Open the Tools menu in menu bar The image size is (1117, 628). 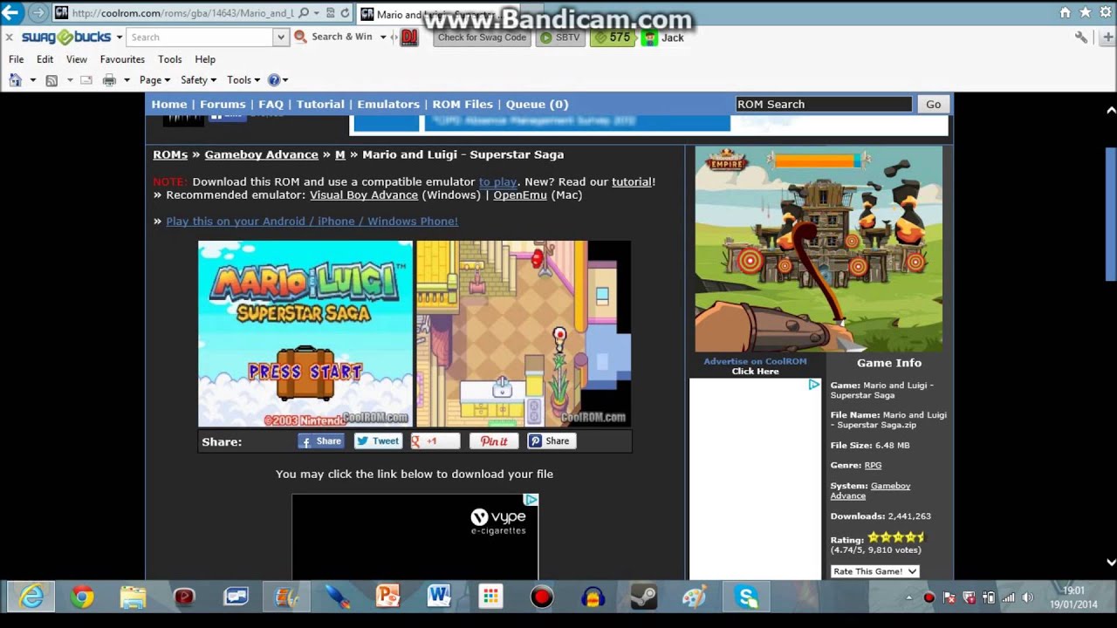[170, 59]
